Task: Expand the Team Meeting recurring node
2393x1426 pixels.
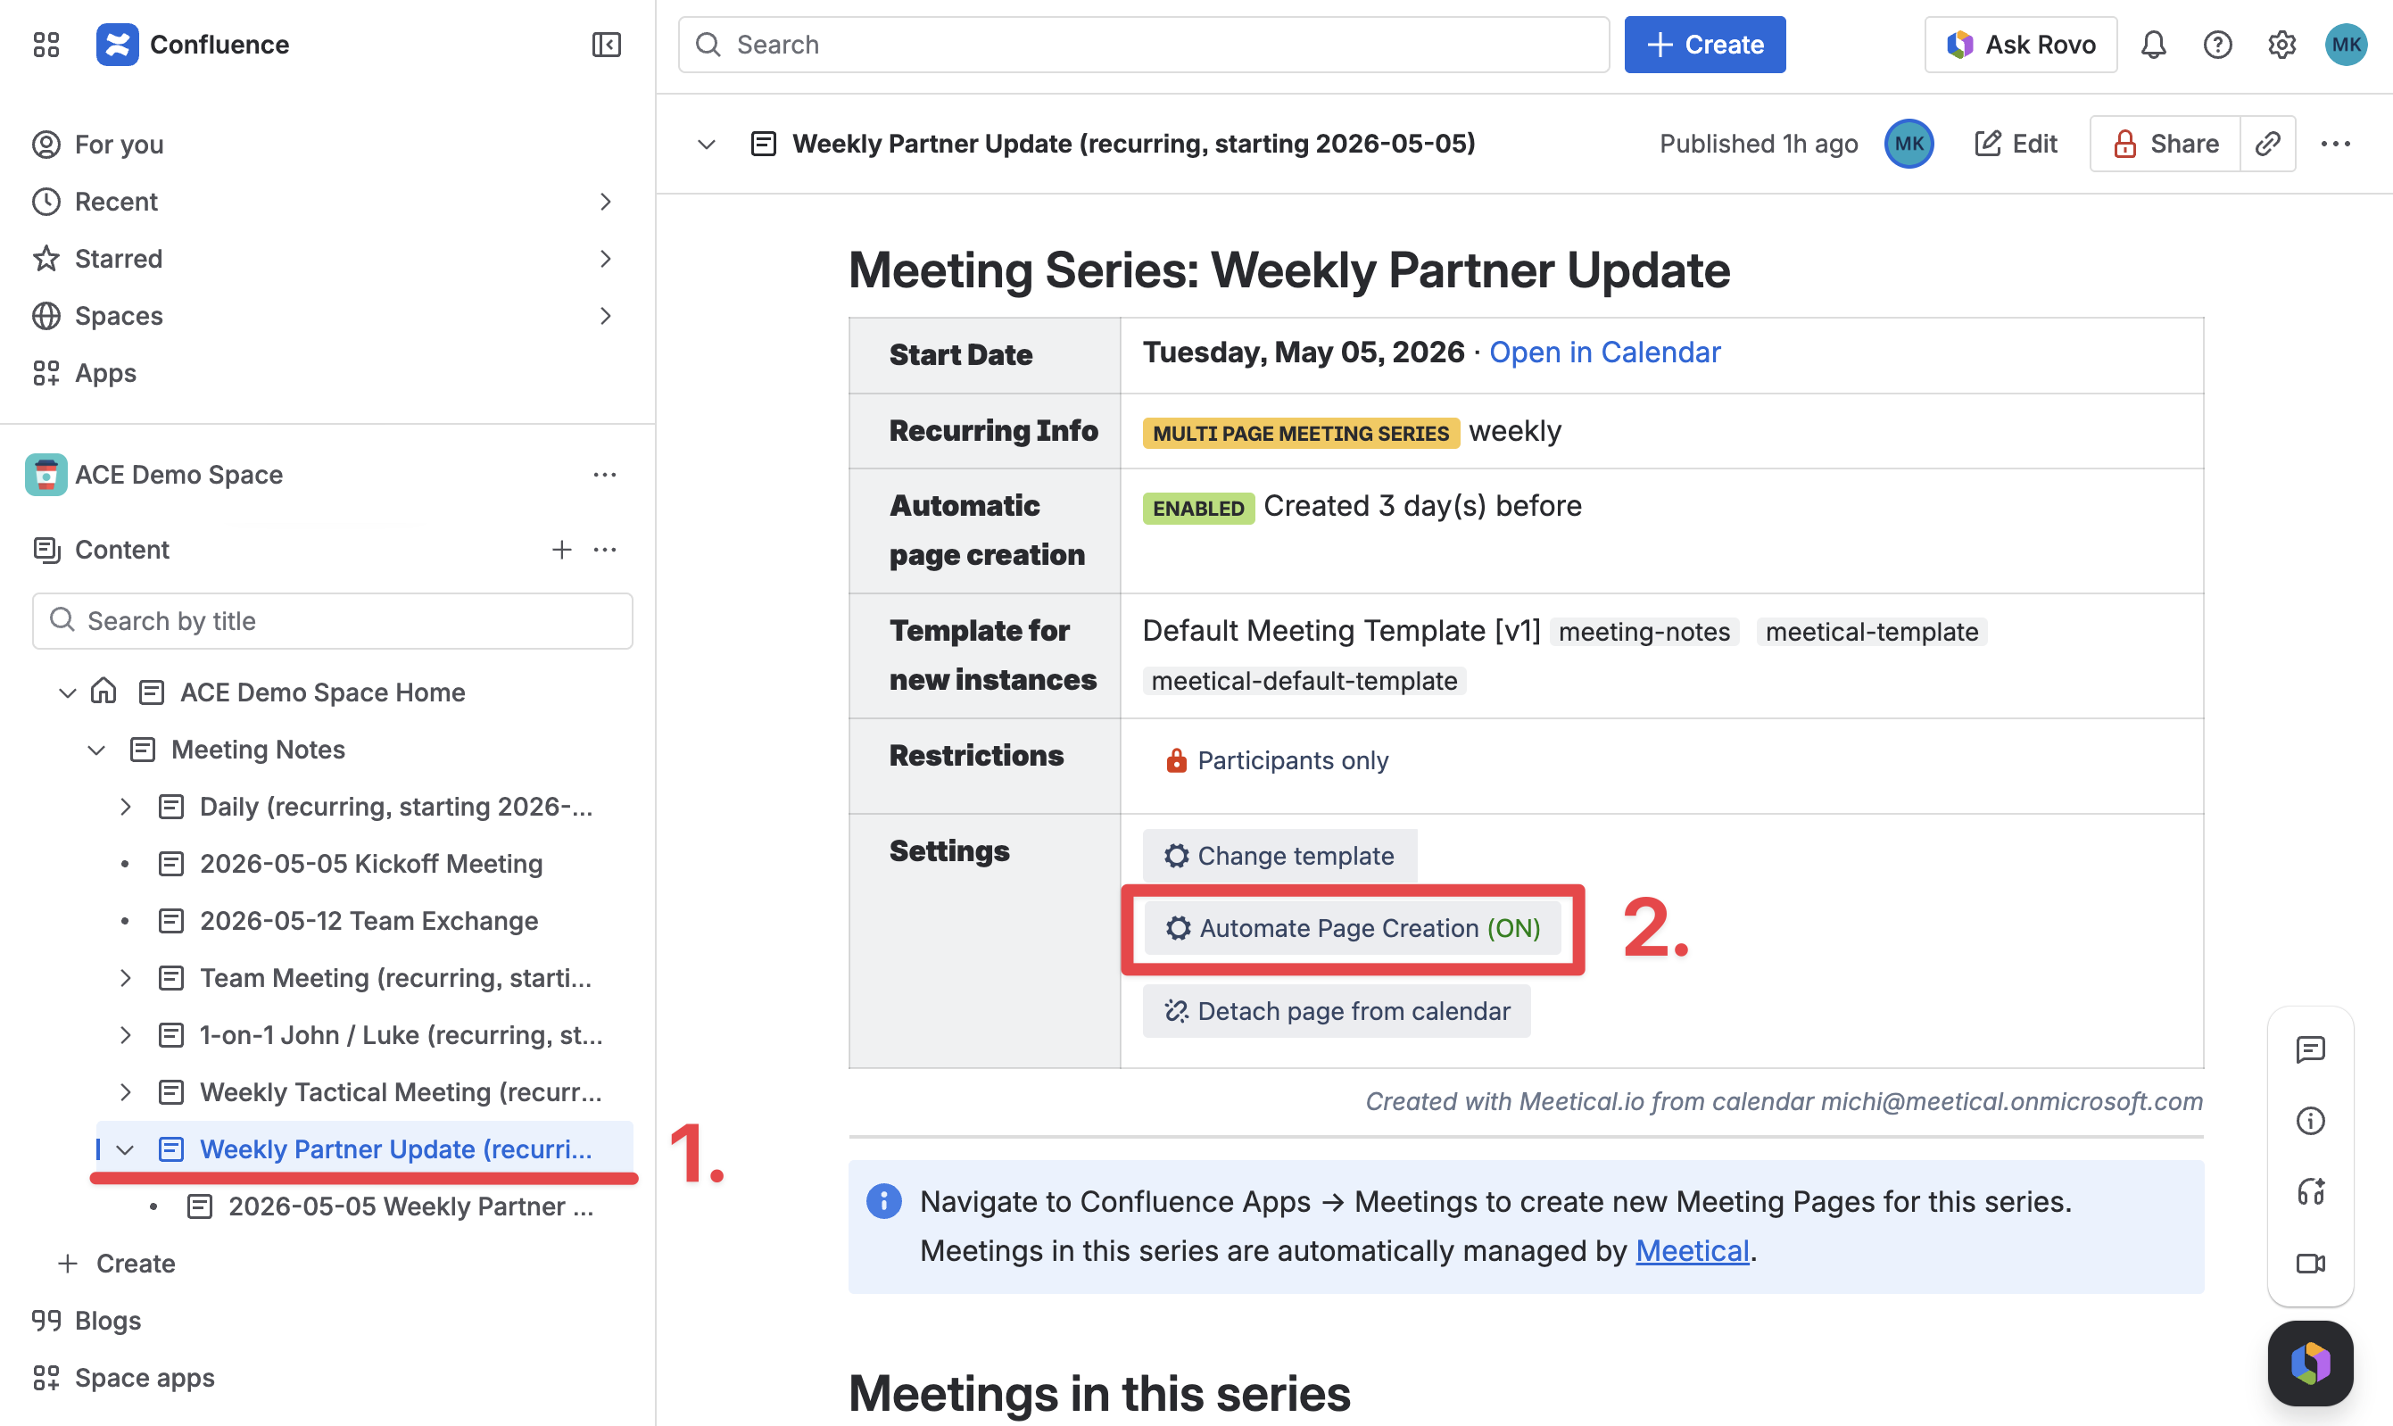Action: pyautogui.click(x=125, y=978)
